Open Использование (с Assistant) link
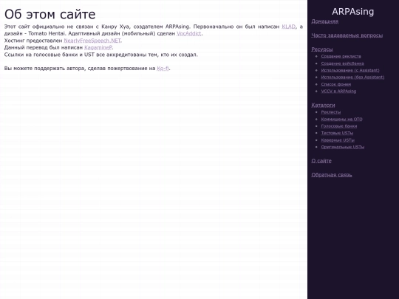 coord(350,70)
